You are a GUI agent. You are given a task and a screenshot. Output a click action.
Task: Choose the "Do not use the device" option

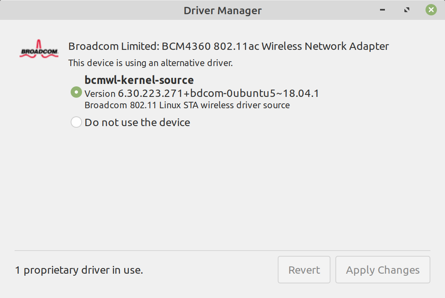point(76,122)
